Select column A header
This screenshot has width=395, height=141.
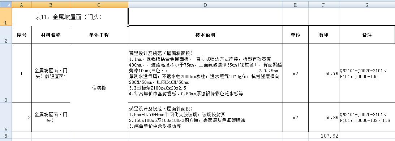[x=22, y=5]
